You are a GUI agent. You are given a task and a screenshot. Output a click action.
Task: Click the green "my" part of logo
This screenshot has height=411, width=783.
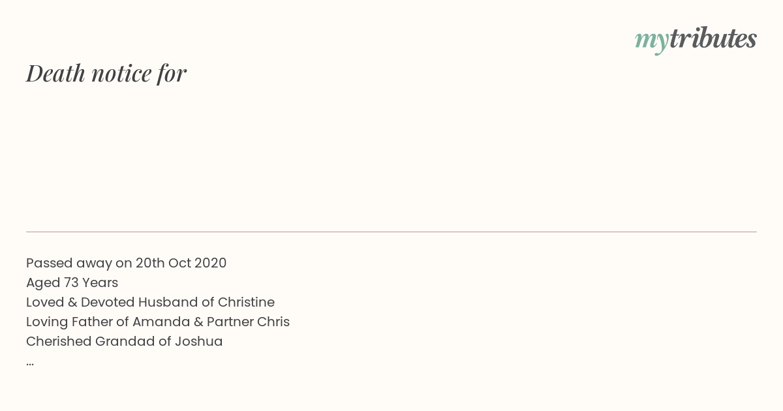point(652,42)
